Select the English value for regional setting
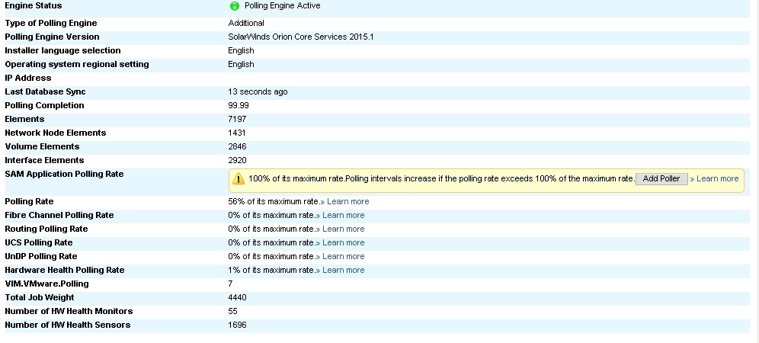Viewport: 759px width, 343px height. coord(241,65)
